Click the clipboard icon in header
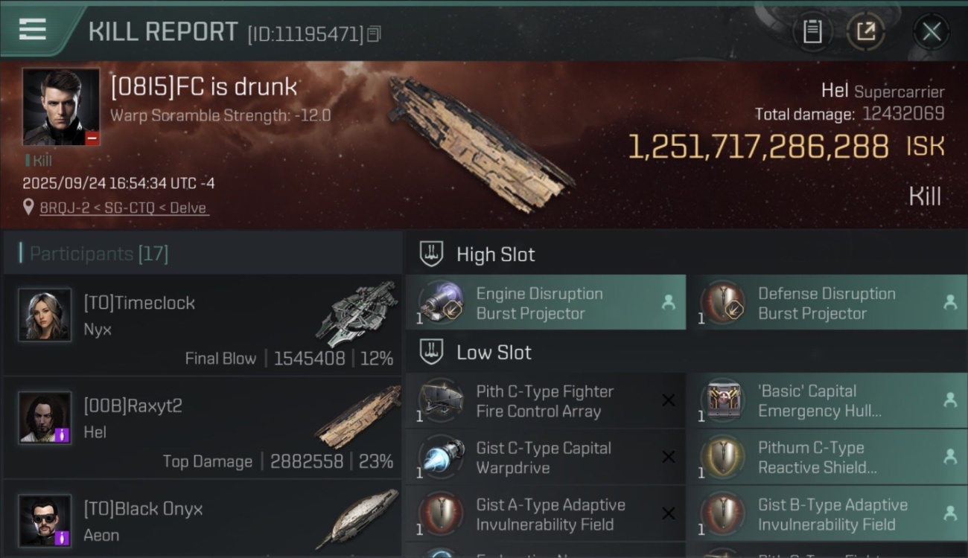The width and height of the screenshot is (968, 558). [812, 31]
